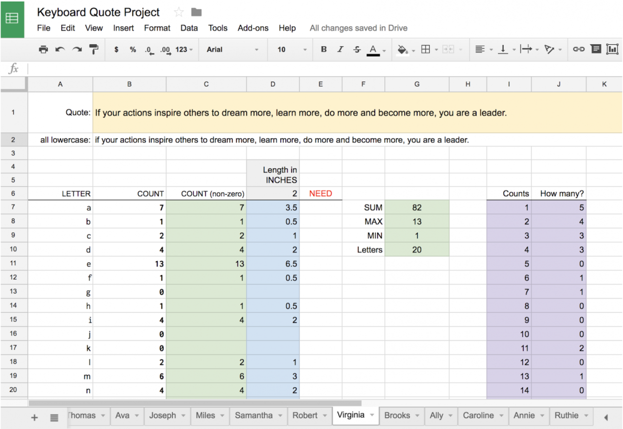This screenshot has width=623, height=429.
Task: Expand the Virginia sheet tab menu arrow
Action: pos(371,415)
